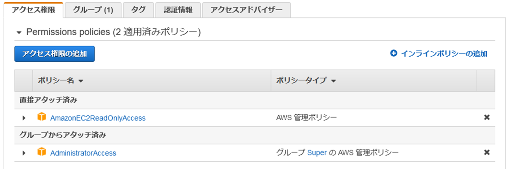
Task: Open the AmazonEC2ReadOnlyAccess policy link
Action: (98, 118)
